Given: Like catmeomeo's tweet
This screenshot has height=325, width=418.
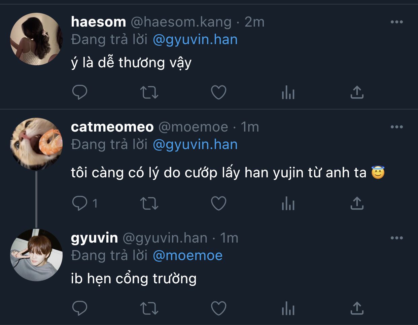Looking at the screenshot, I should pyautogui.click(x=218, y=203).
